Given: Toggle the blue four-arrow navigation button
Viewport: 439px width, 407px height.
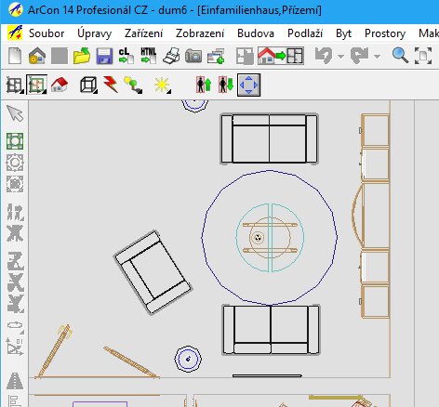Looking at the screenshot, I should point(248,85).
